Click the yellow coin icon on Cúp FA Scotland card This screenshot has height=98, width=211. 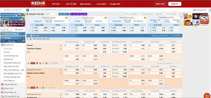click(x=66, y=18)
